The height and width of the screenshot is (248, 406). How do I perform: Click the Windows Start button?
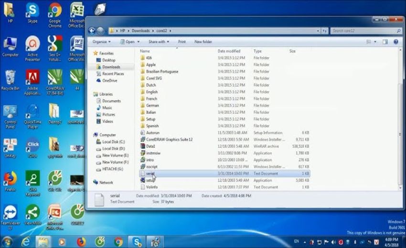(7, 242)
